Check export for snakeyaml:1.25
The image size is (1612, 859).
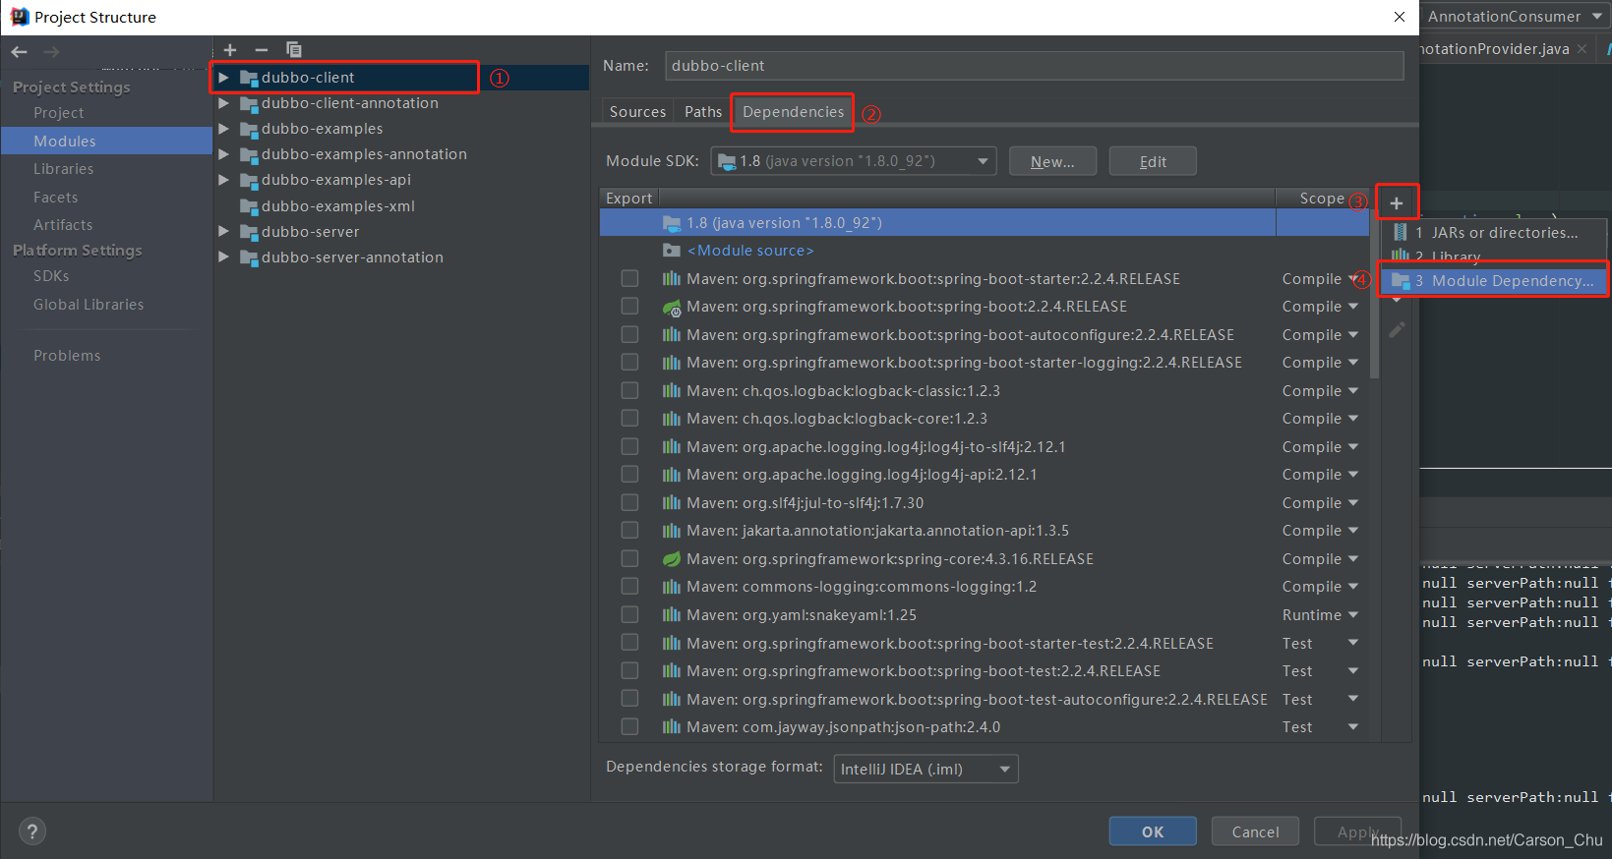click(x=629, y=615)
